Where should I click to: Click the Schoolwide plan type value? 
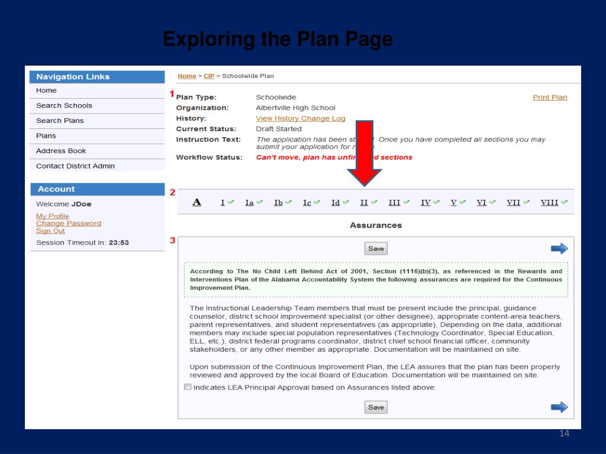[x=276, y=98]
